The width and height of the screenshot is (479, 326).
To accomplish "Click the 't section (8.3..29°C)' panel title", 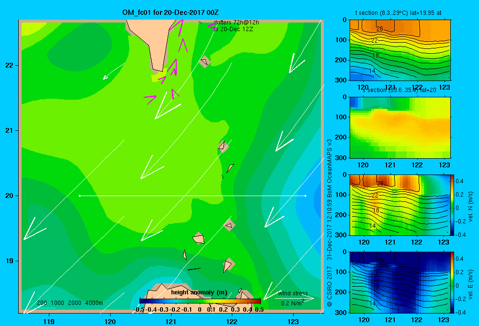I will click(x=398, y=13).
